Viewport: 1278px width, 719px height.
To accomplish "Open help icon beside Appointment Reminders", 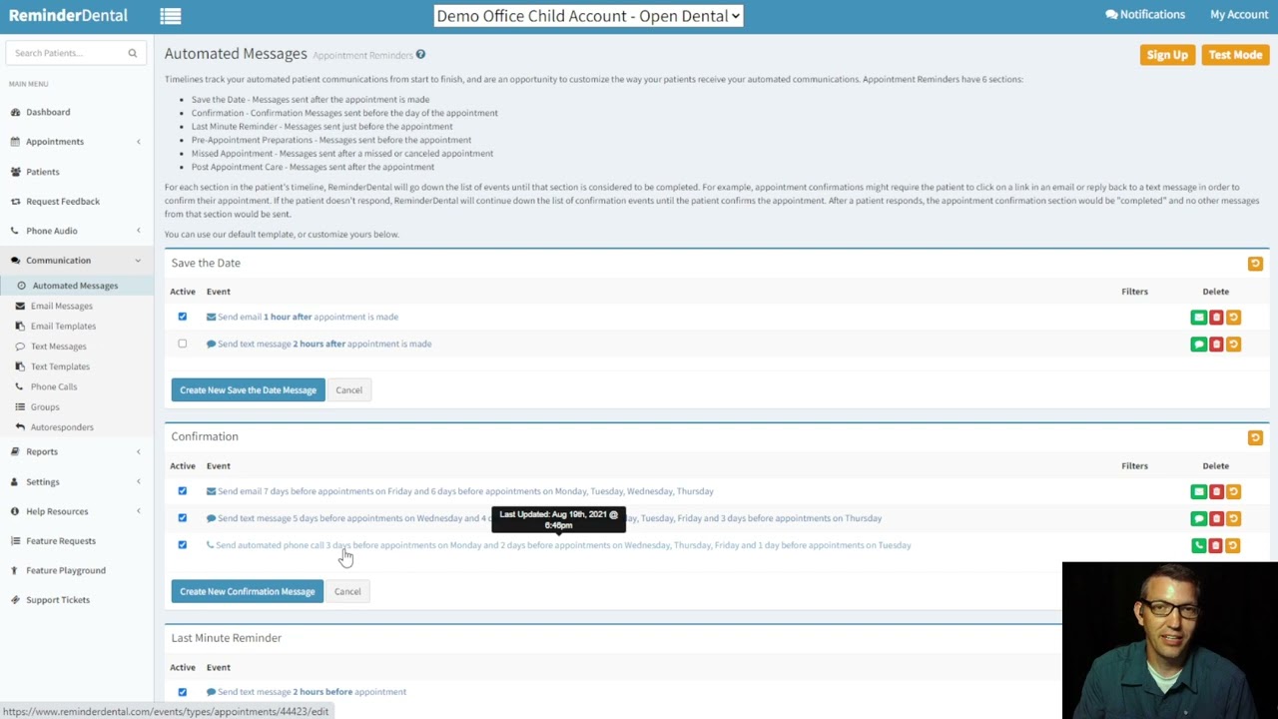I will pos(420,55).
